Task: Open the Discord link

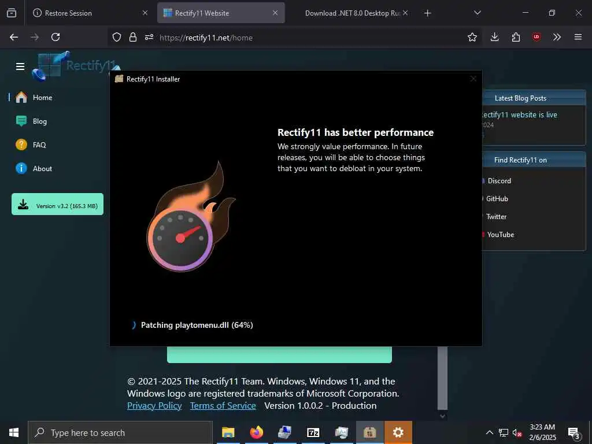Action: coord(499,181)
